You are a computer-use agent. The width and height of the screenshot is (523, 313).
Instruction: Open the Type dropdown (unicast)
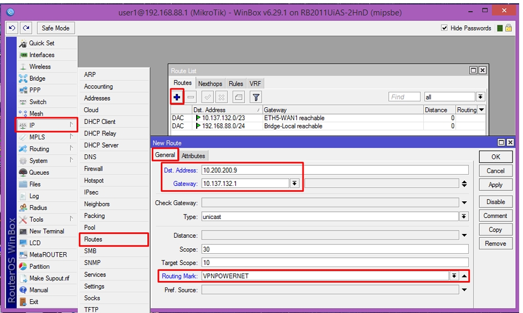point(464,217)
